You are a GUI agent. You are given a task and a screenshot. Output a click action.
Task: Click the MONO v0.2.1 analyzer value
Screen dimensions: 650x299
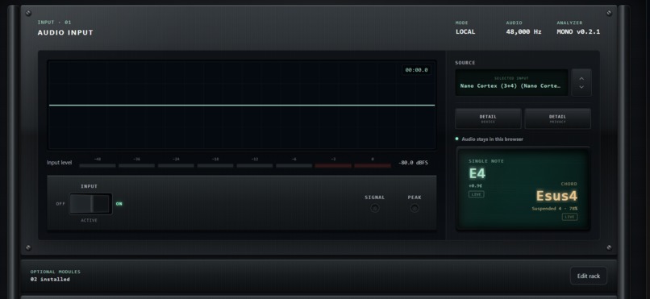(x=578, y=32)
